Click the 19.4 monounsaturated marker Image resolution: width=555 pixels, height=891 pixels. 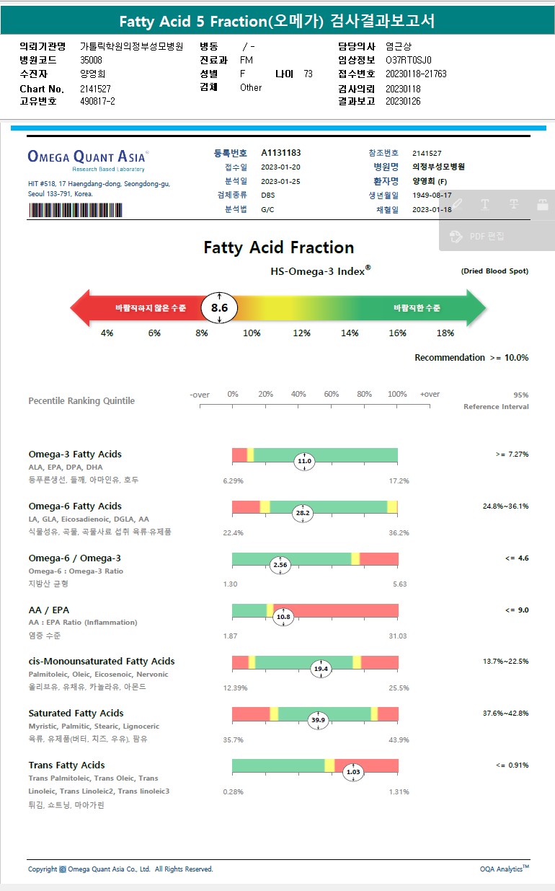point(321,669)
